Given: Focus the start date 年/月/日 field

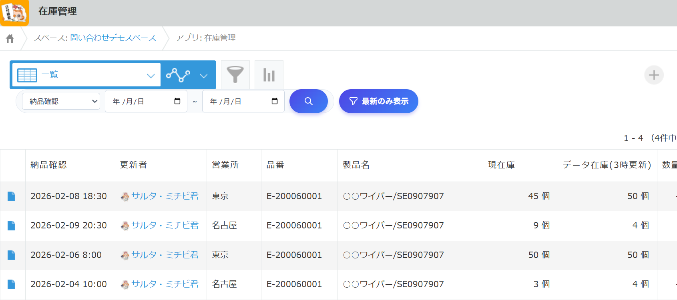Looking at the screenshot, I should 146,101.
